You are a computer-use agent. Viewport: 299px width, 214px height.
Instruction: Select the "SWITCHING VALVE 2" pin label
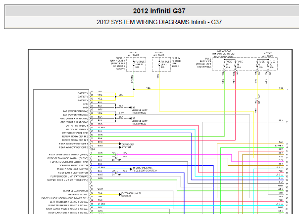click(x=77, y=129)
